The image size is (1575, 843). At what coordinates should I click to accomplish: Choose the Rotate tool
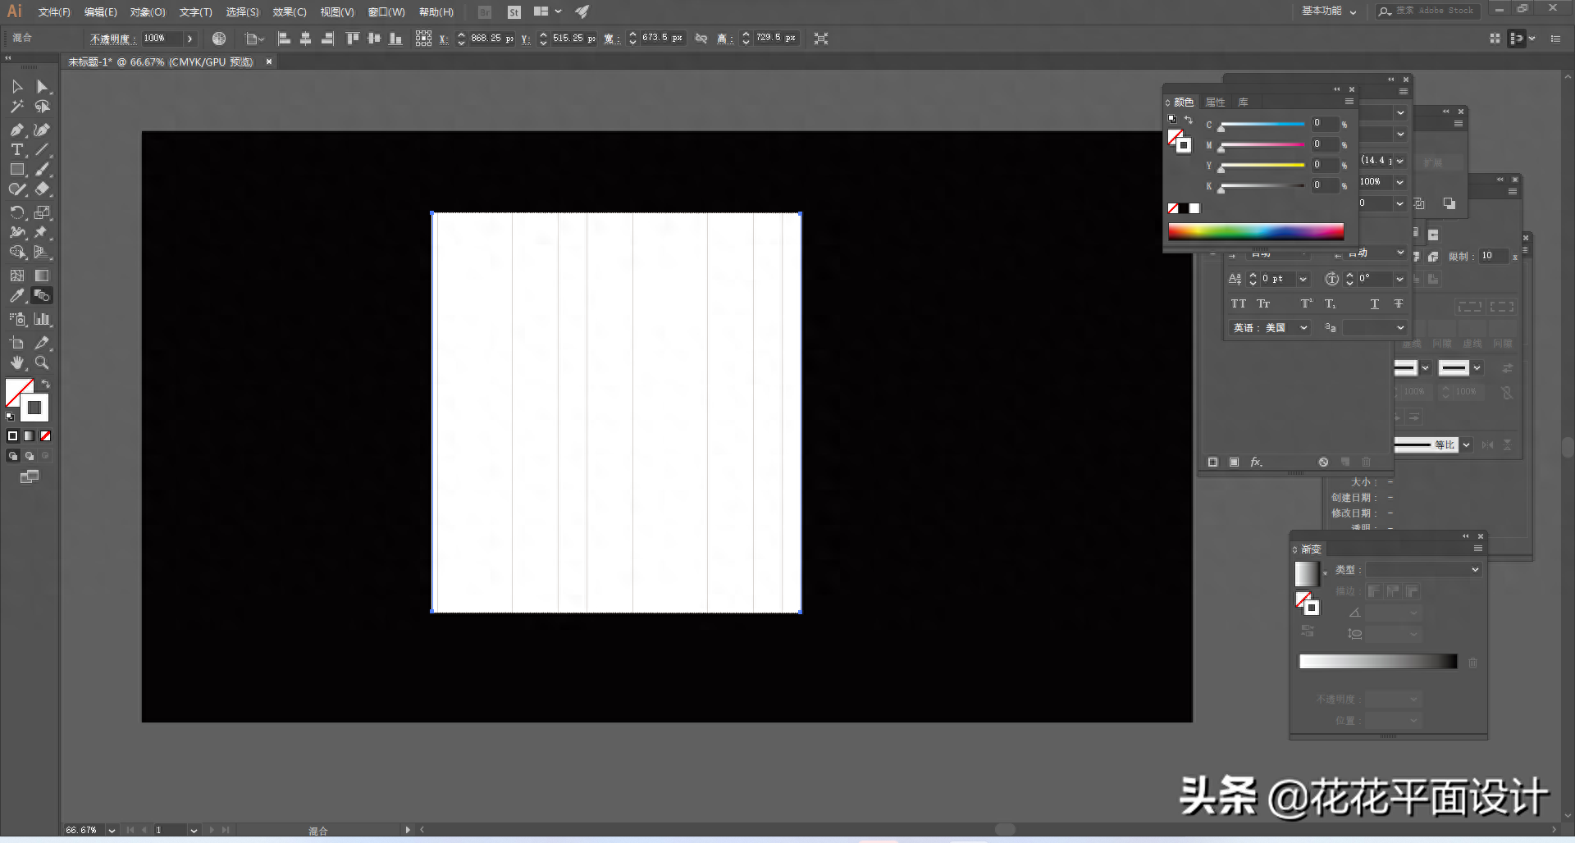[x=16, y=212]
